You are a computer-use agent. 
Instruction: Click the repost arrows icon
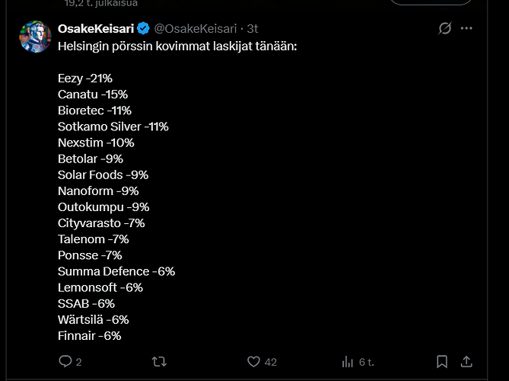159,361
